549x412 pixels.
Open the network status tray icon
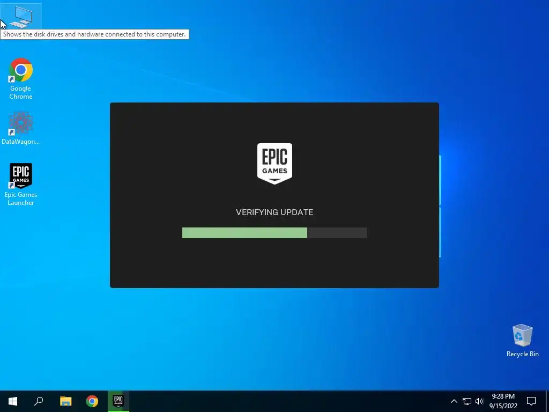click(x=467, y=401)
